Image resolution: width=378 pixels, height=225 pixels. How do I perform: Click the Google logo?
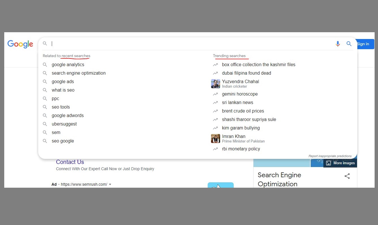[20, 44]
